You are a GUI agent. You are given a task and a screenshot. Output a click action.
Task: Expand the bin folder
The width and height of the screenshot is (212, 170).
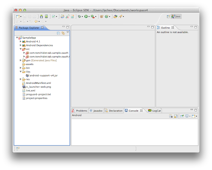click(x=21, y=68)
